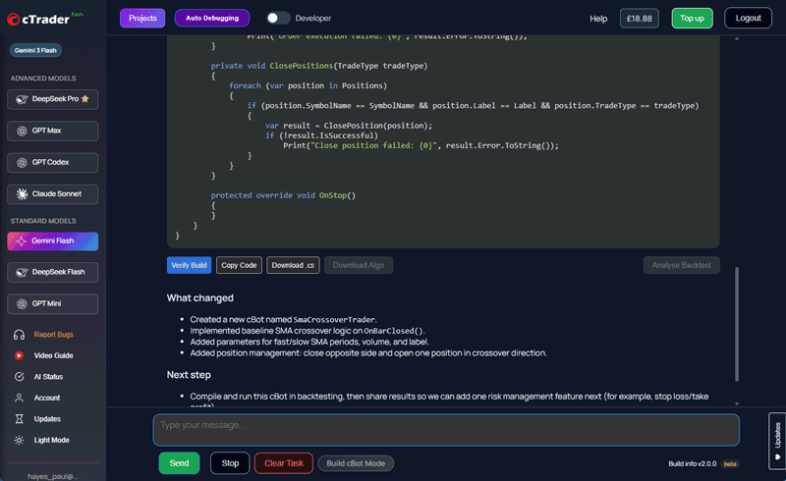Open the Updates sidebar link
The width and height of the screenshot is (786, 481).
coord(47,419)
